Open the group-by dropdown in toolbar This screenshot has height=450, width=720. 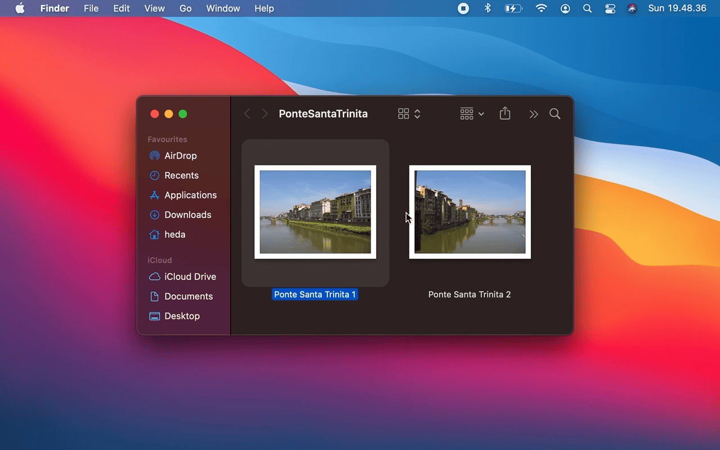click(471, 114)
